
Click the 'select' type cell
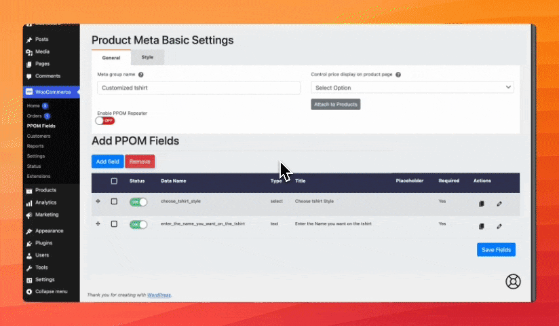[276, 202]
